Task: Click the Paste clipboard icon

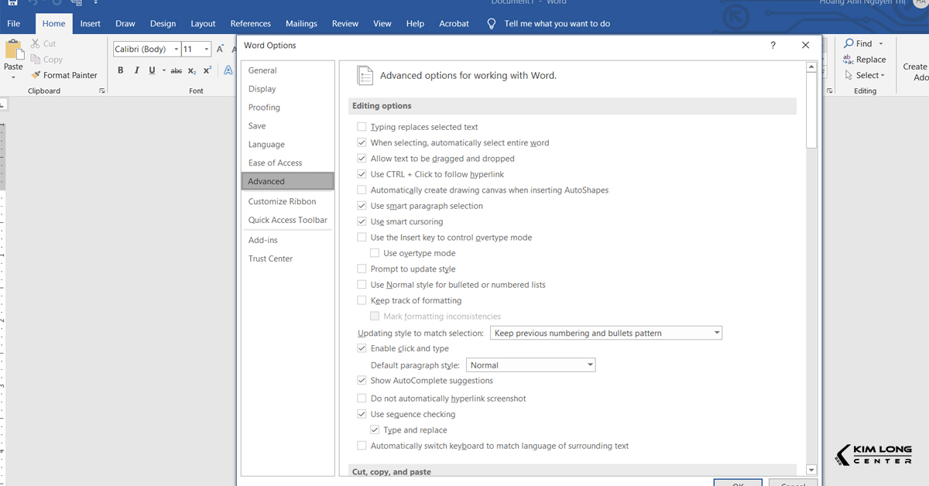Action: point(14,51)
